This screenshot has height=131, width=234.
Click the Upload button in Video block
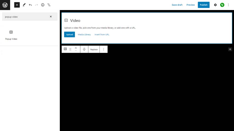click(69, 34)
